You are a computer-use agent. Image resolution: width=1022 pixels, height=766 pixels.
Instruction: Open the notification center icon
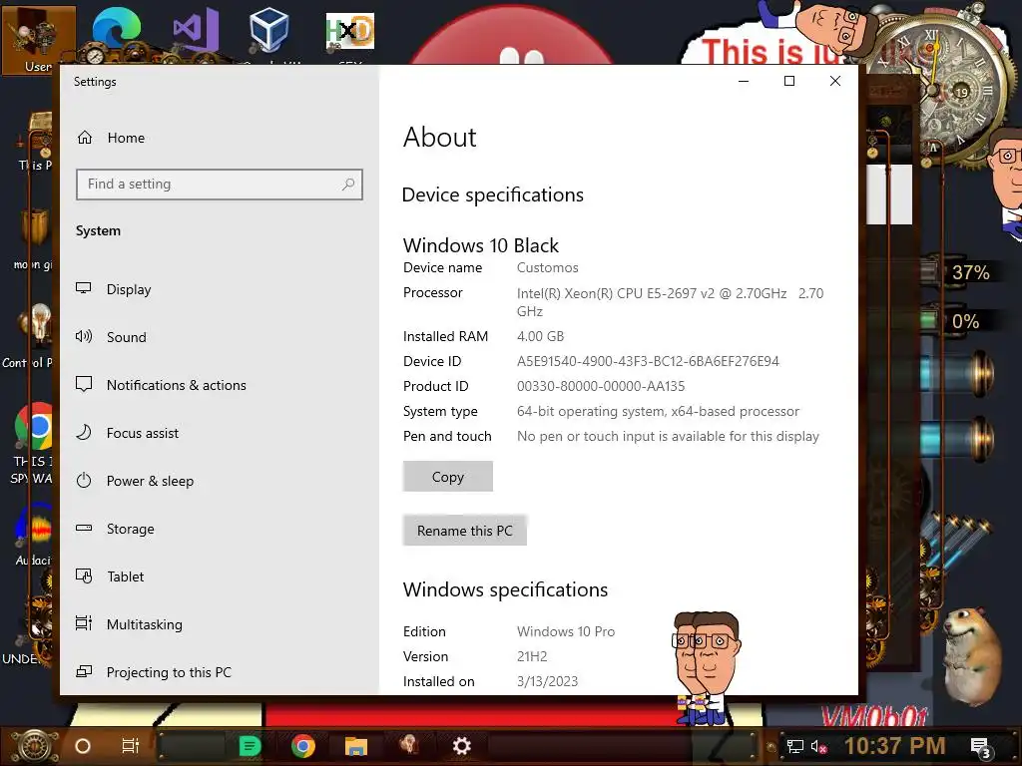pyautogui.click(x=980, y=747)
